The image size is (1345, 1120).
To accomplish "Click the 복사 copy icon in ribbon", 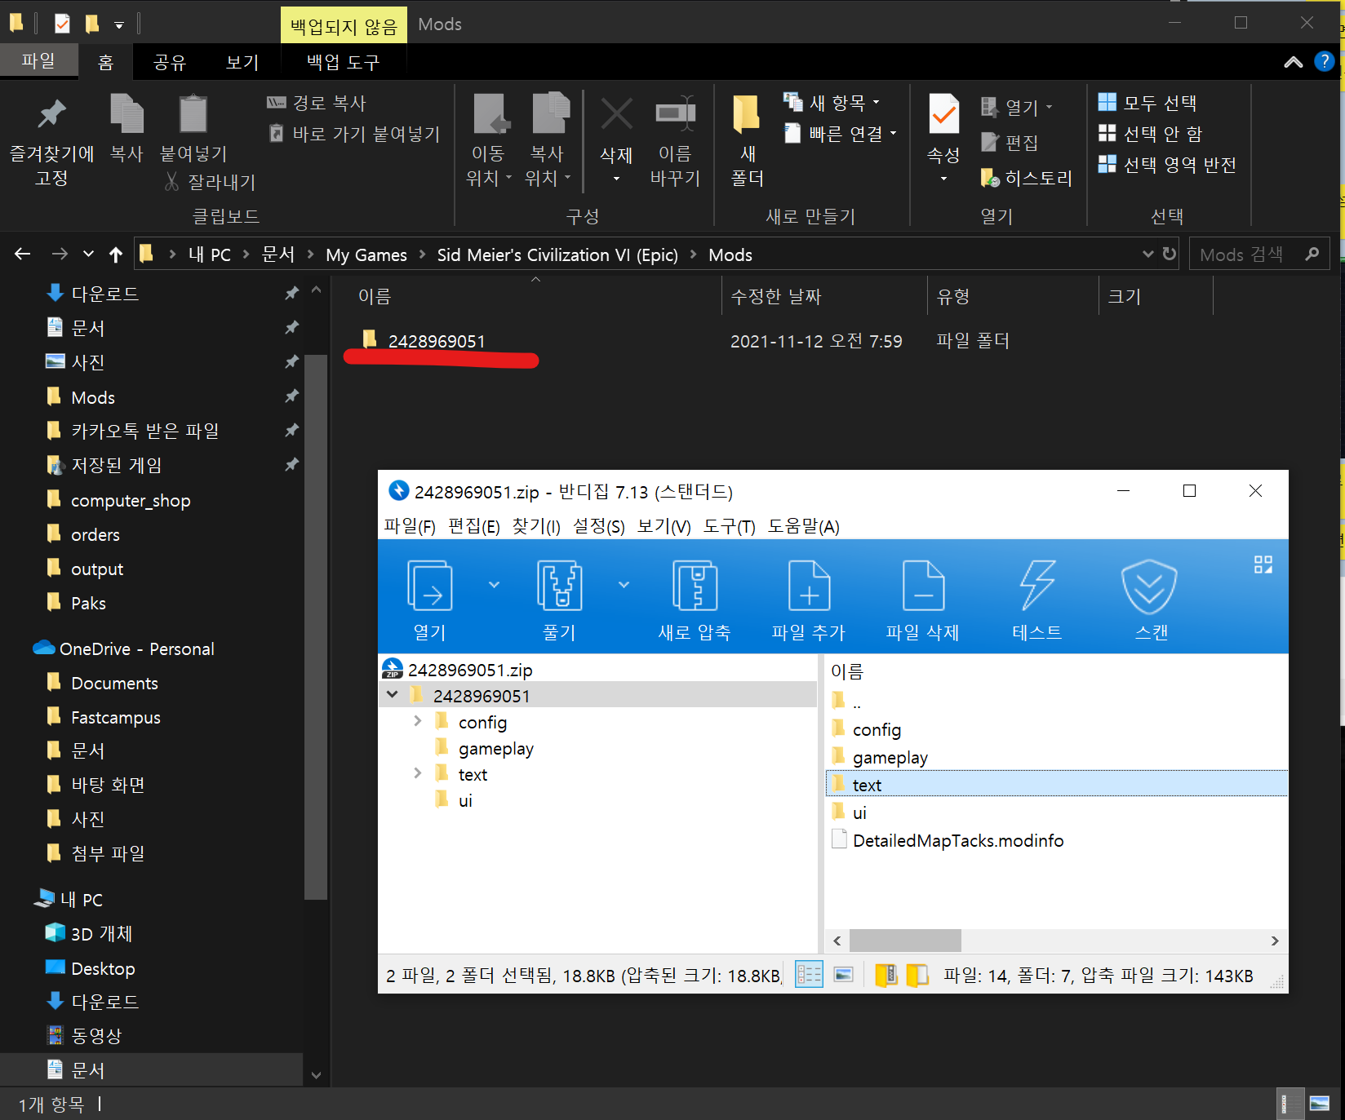I will coord(127,129).
